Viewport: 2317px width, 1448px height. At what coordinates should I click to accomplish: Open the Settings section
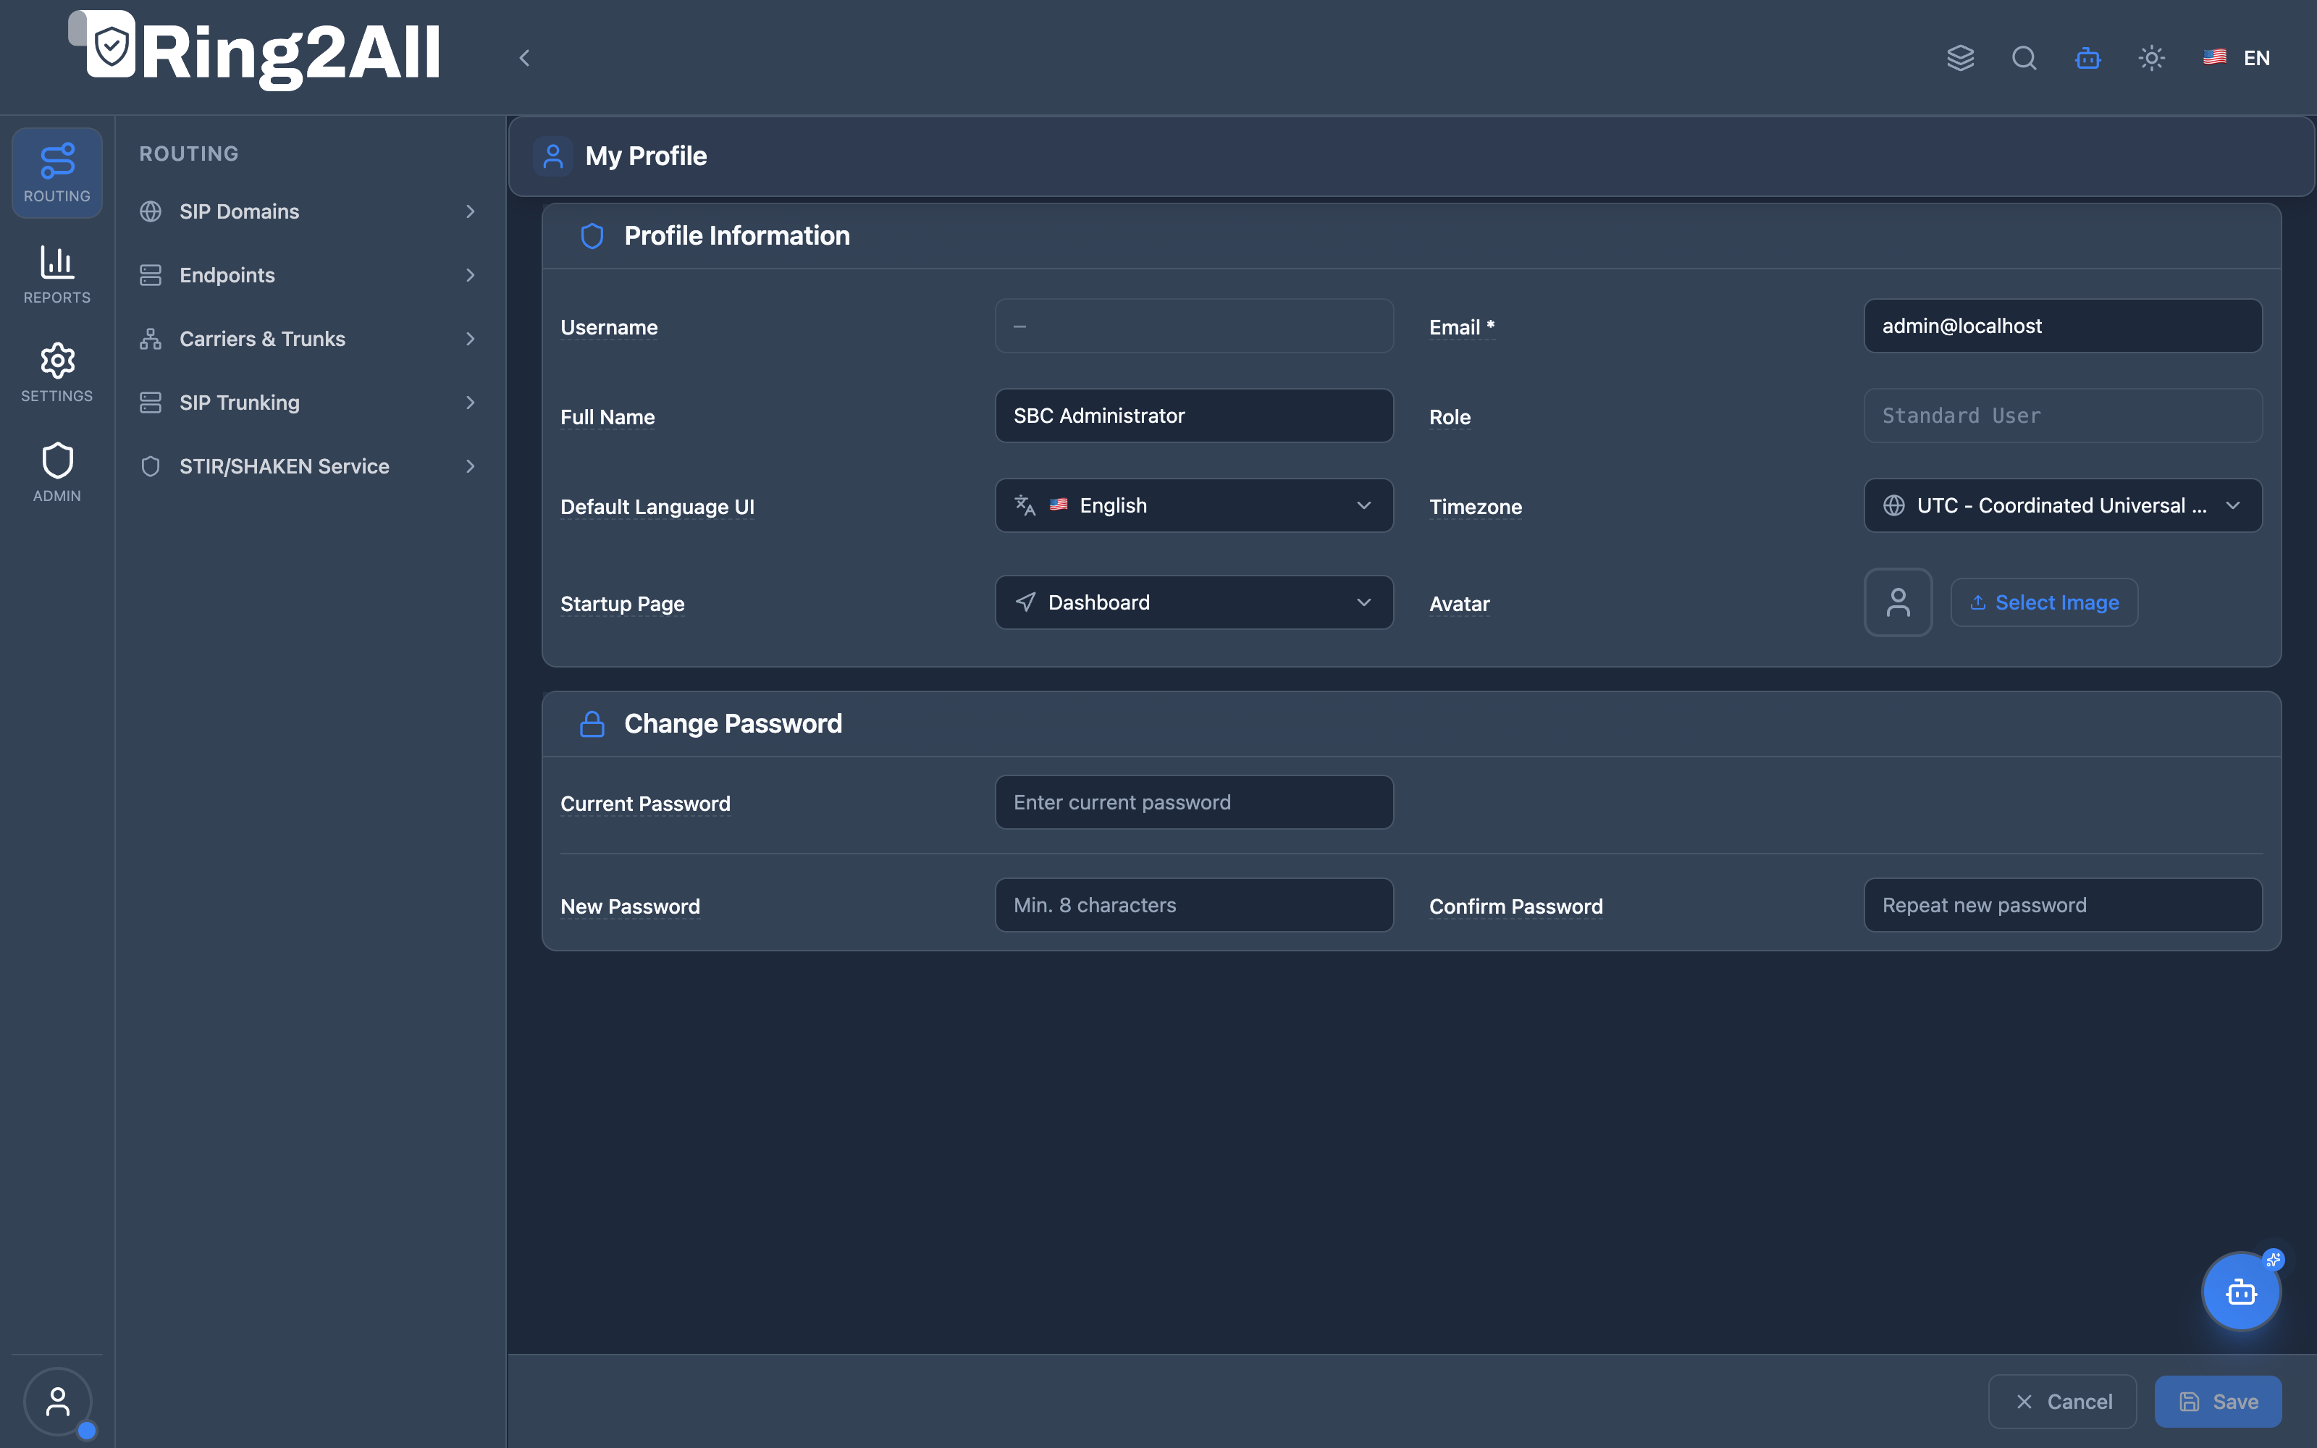point(56,374)
